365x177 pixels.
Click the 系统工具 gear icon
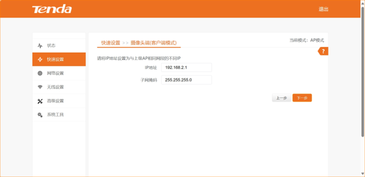[x=40, y=115]
